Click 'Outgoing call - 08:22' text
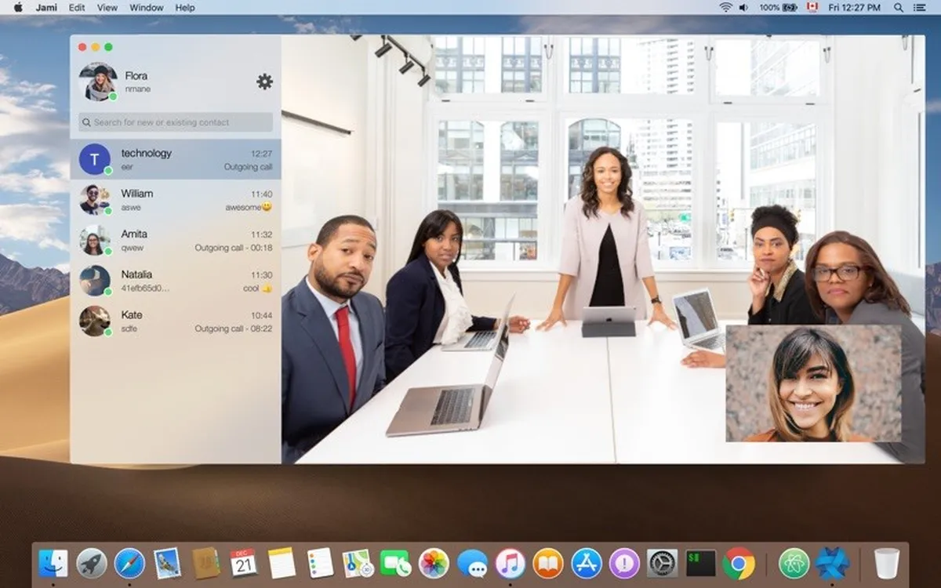 234,328
